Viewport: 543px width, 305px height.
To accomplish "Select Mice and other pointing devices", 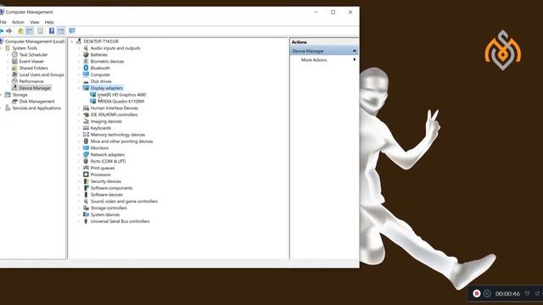I will point(121,141).
